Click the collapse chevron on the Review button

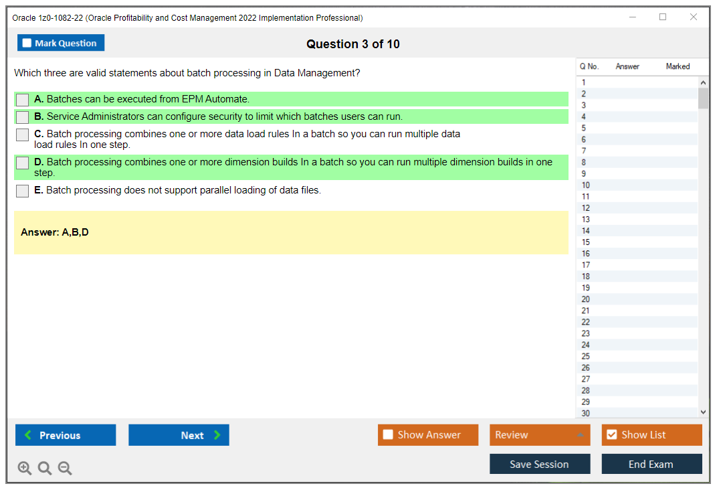(581, 434)
